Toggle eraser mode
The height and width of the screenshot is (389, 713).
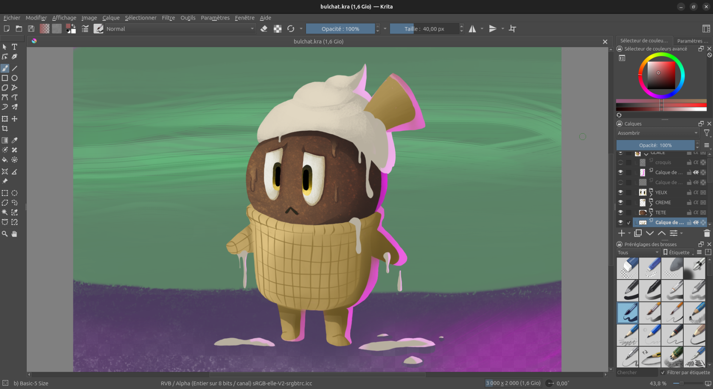[x=264, y=29]
